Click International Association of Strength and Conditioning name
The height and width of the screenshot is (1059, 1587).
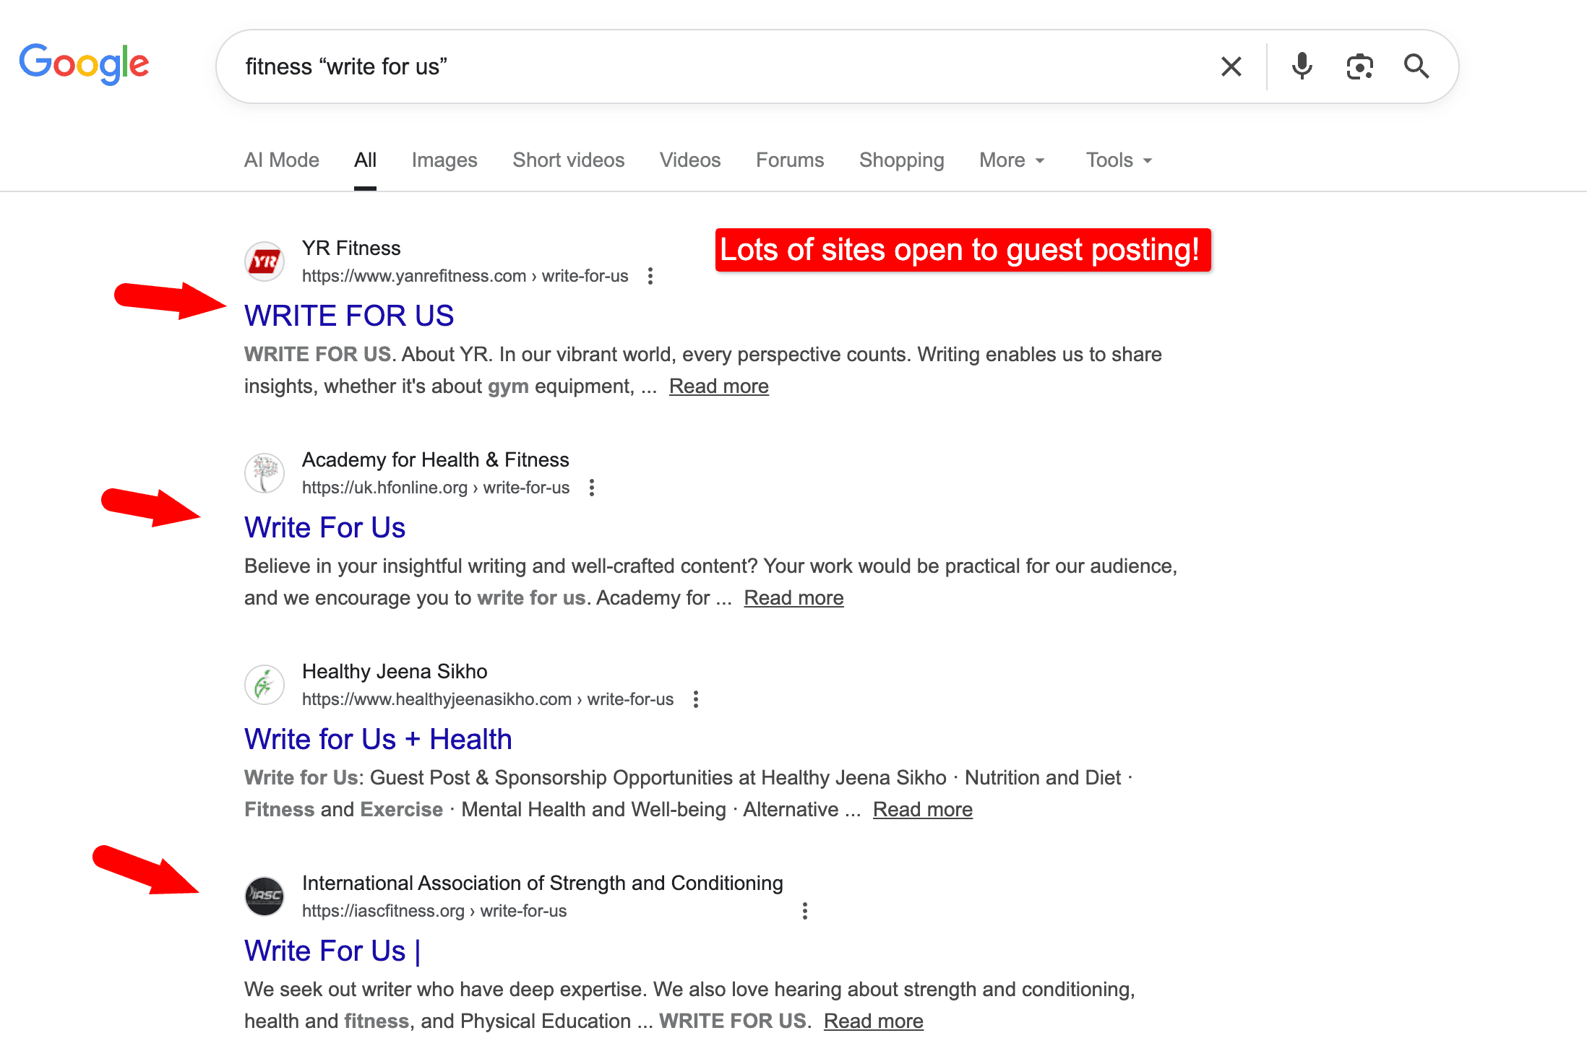coord(543,883)
